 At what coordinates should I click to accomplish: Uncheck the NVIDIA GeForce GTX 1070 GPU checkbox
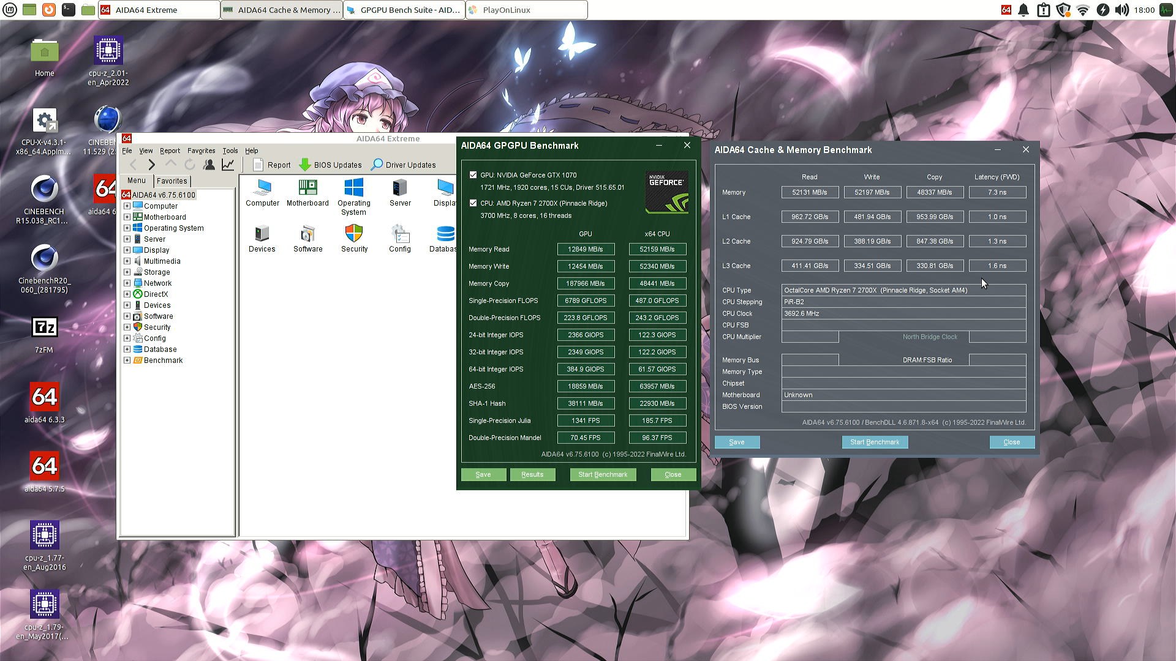pos(473,175)
